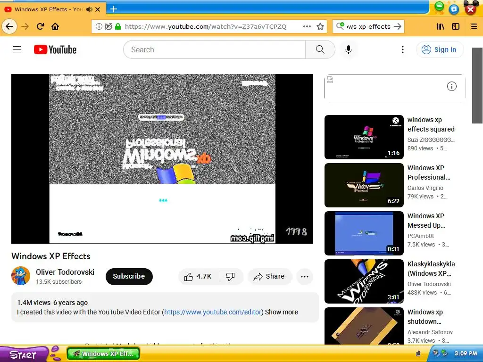Toggle the browser sidebar icon
This screenshot has height=362, width=483.
click(456, 26)
